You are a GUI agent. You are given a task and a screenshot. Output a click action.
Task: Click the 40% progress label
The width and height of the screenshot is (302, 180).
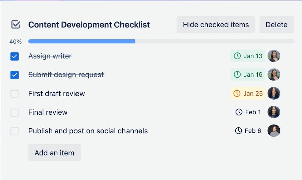[15, 42]
